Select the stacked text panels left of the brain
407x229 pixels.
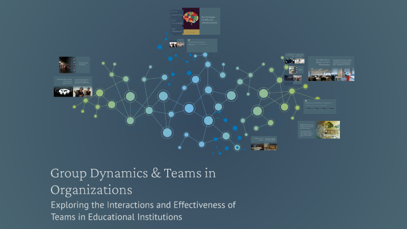[176, 22]
